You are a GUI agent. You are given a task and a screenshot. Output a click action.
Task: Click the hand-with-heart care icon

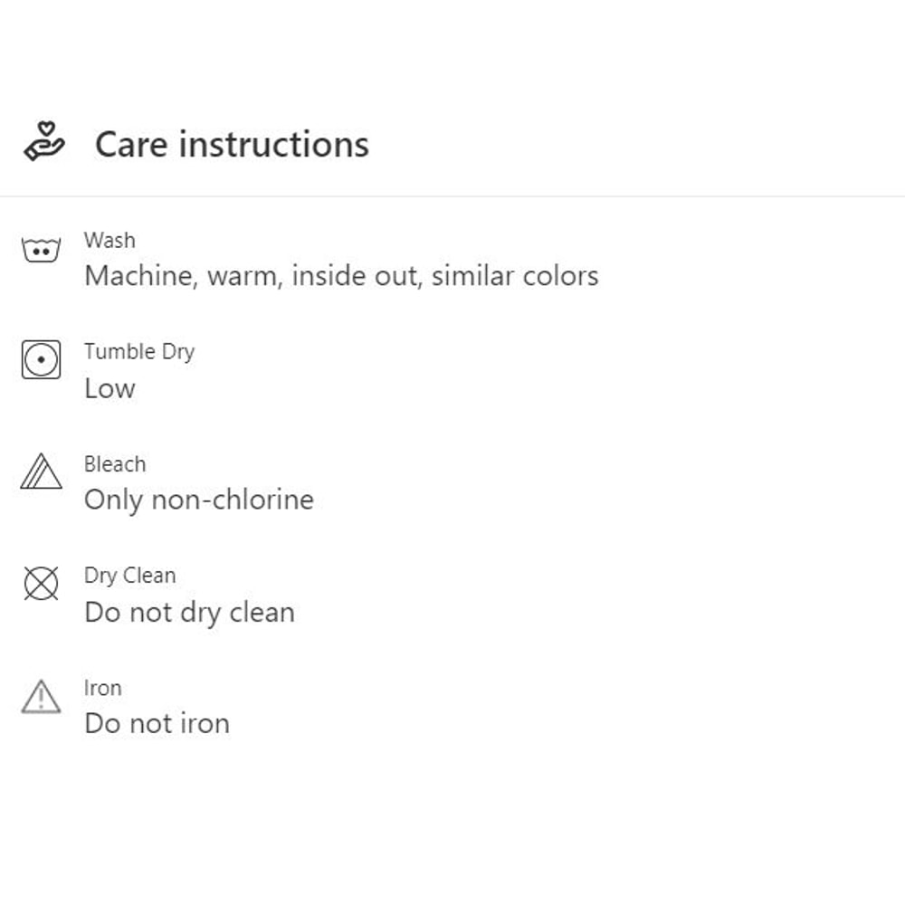pos(43,143)
